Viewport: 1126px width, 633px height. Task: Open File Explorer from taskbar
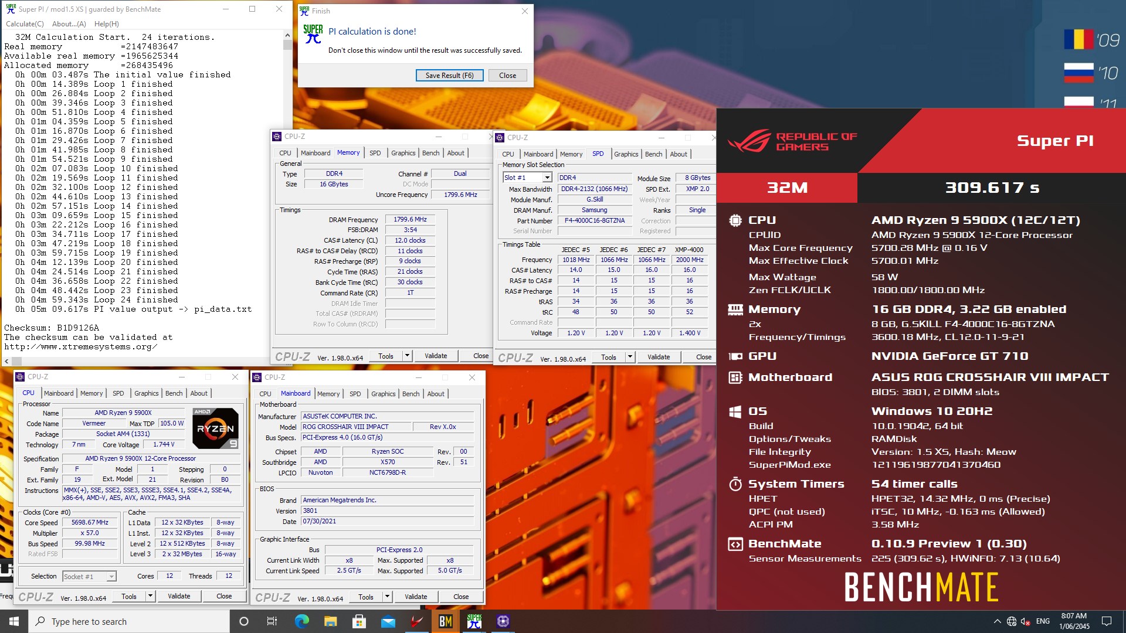coord(330,621)
